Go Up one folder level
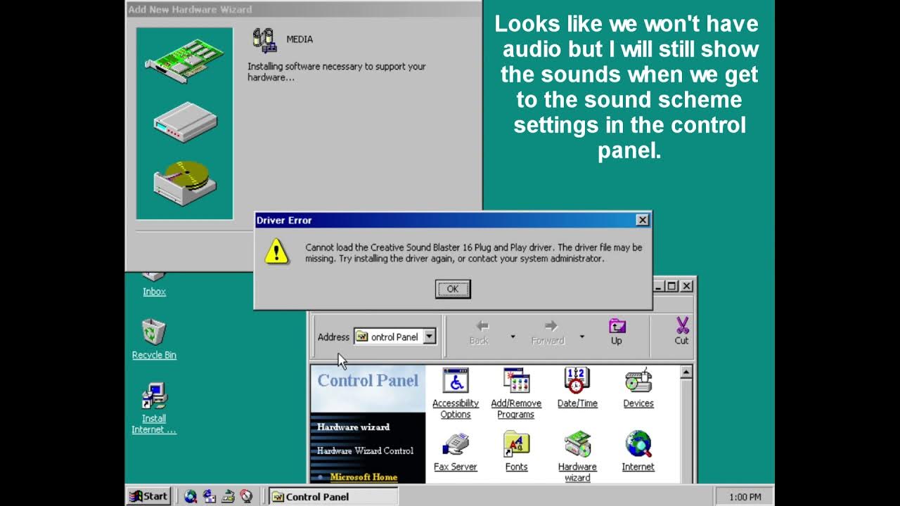 617,332
